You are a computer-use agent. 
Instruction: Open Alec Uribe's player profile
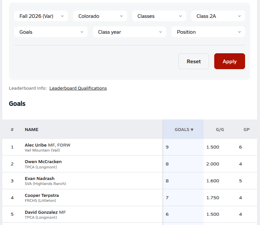36,145
